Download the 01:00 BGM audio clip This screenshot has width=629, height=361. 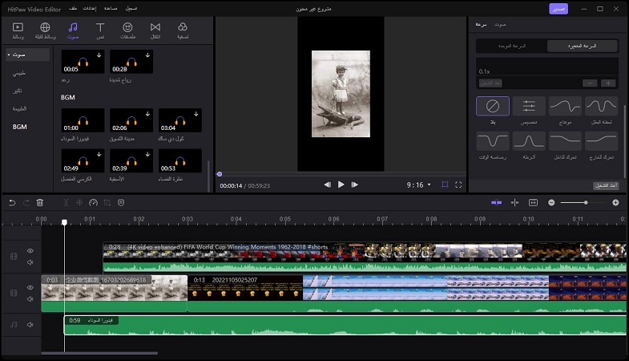coord(99,115)
